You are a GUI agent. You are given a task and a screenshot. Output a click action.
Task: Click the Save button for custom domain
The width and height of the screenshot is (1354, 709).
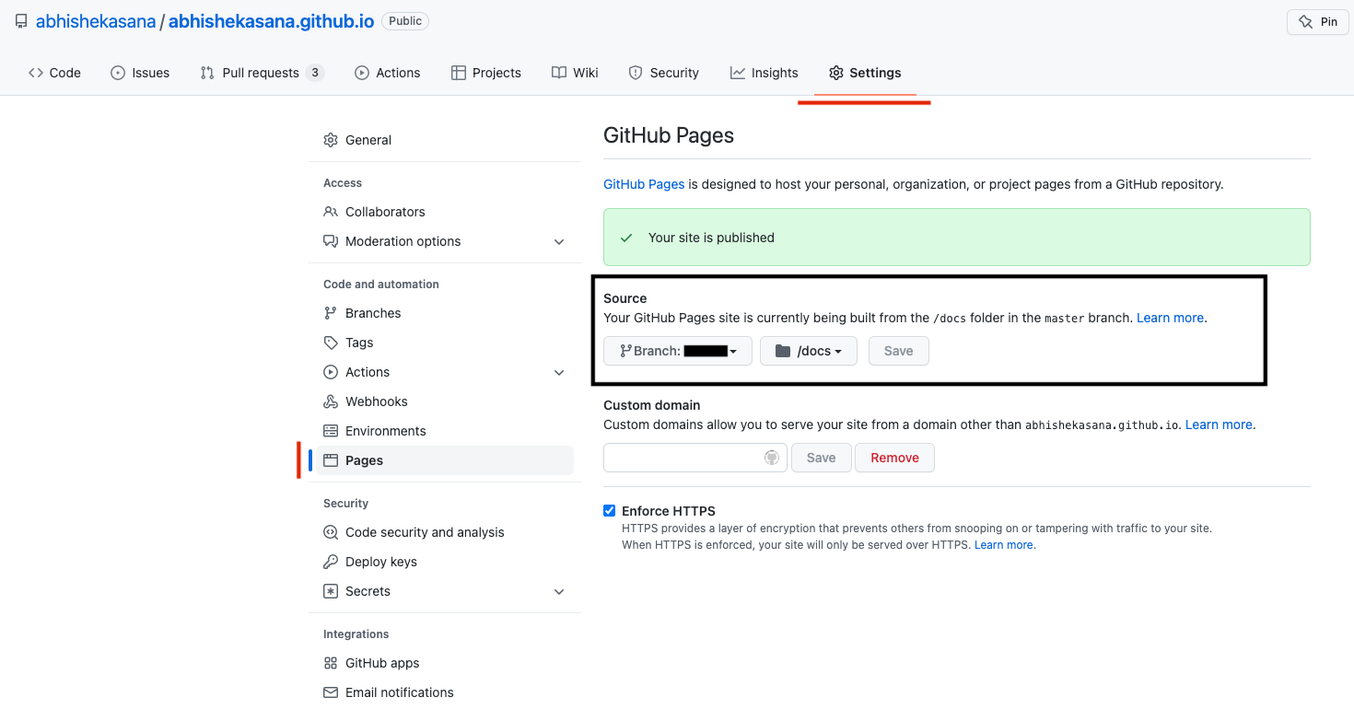(x=822, y=458)
